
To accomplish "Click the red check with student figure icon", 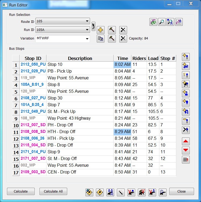I will tap(152, 193).
